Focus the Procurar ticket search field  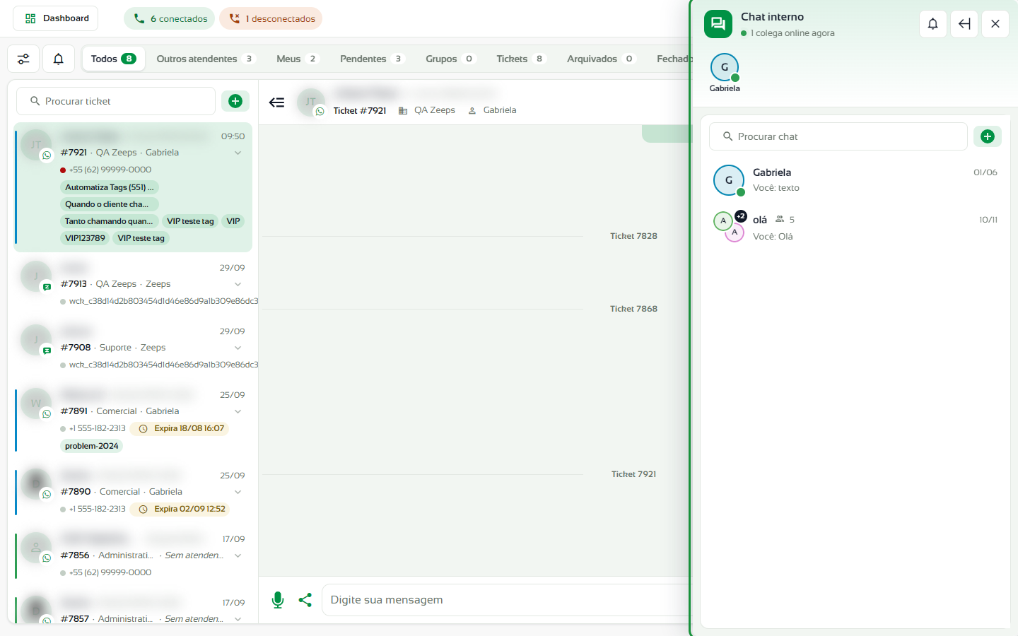click(x=116, y=101)
